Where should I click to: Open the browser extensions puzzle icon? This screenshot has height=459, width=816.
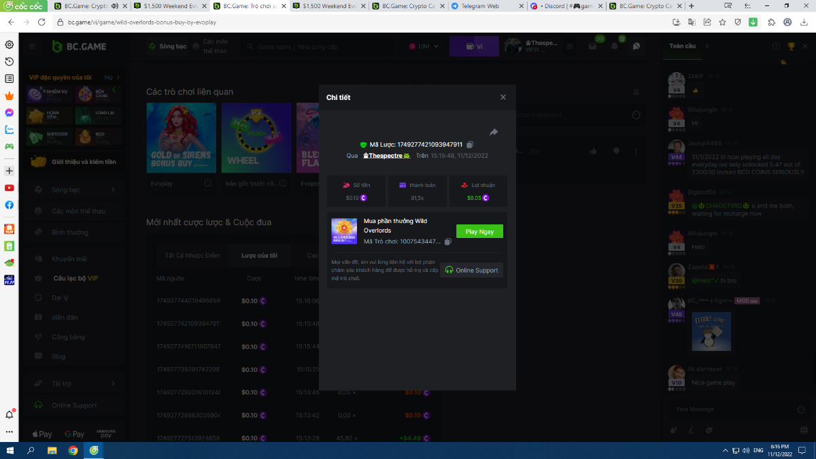click(771, 22)
